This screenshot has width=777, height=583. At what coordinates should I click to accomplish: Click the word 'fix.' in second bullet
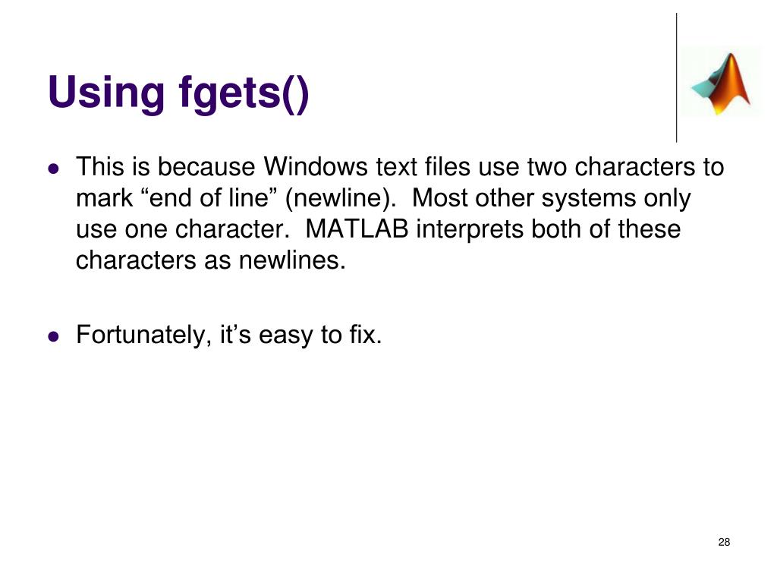366,334
